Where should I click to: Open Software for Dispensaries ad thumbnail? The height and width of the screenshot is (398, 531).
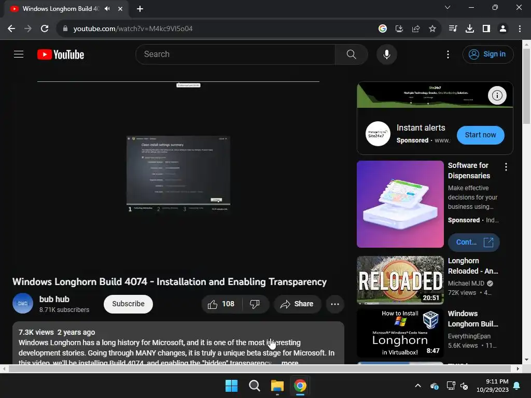pyautogui.click(x=400, y=204)
